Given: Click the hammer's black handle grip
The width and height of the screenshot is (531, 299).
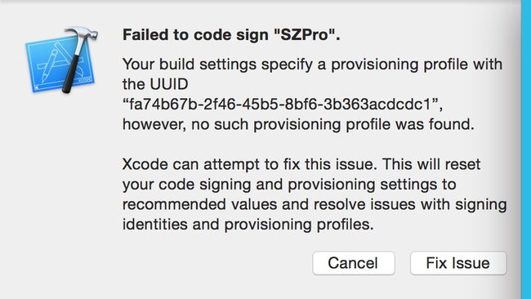Looking at the screenshot, I should [71, 74].
